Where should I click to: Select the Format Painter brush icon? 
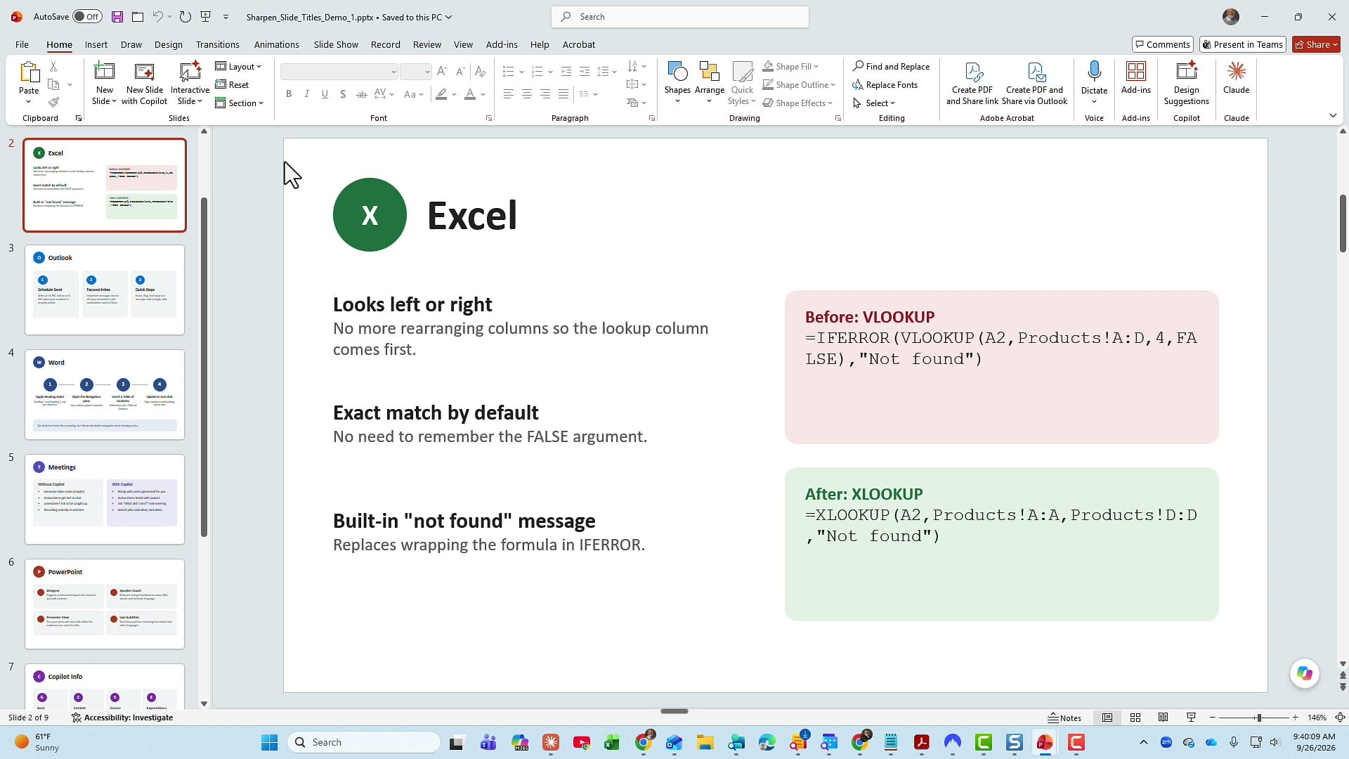tap(53, 103)
